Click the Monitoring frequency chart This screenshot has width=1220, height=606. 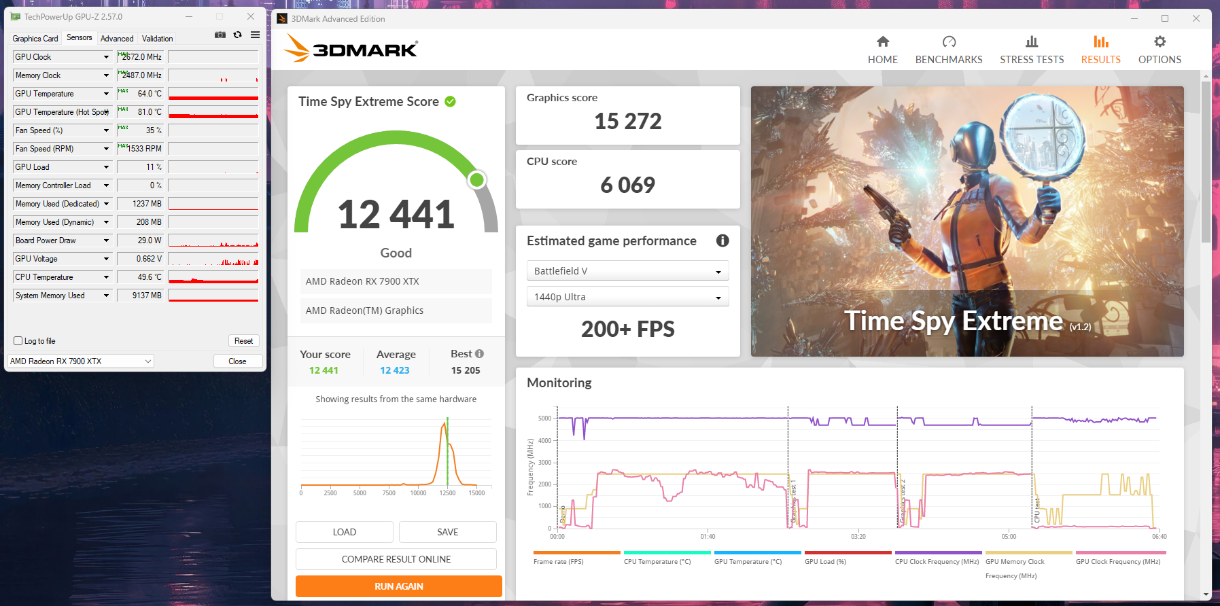click(858, 467)
